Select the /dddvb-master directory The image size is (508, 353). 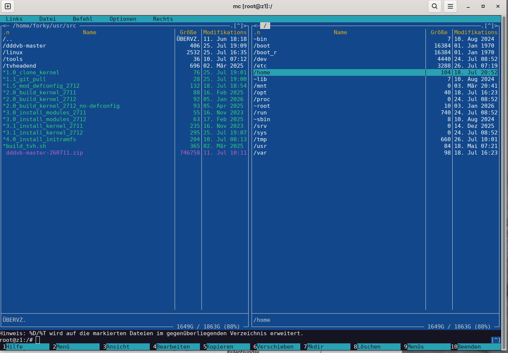pyautogui.click(x=125, y=46)
